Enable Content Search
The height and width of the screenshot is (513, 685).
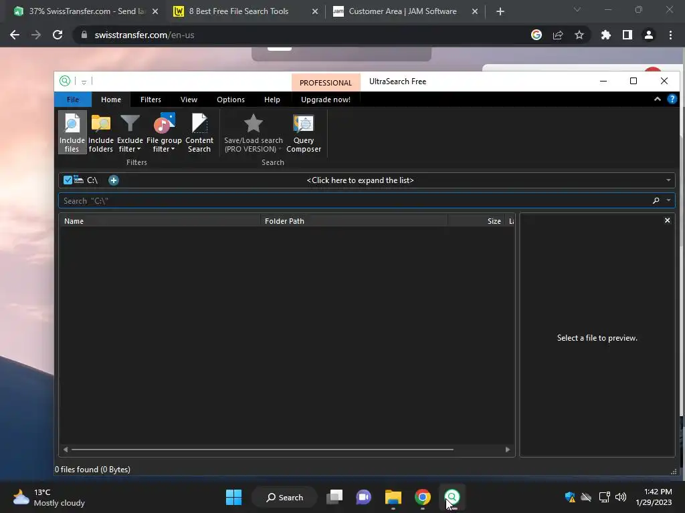click(199, 132)
